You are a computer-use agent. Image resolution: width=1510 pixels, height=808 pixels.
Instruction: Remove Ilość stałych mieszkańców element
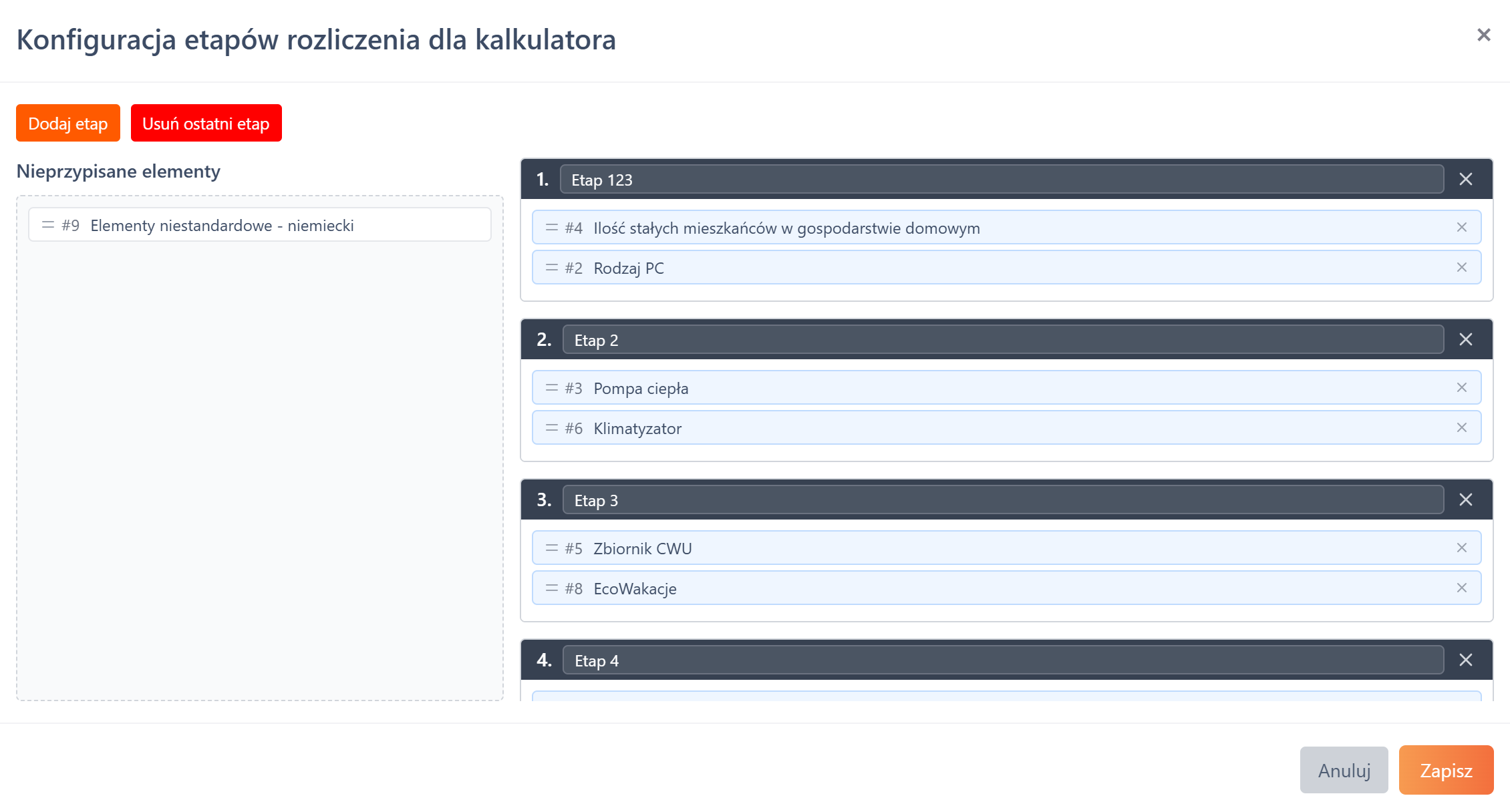1461,227
